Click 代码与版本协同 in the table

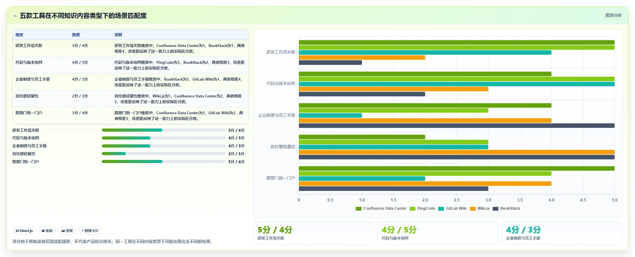[x=29, y=63]
